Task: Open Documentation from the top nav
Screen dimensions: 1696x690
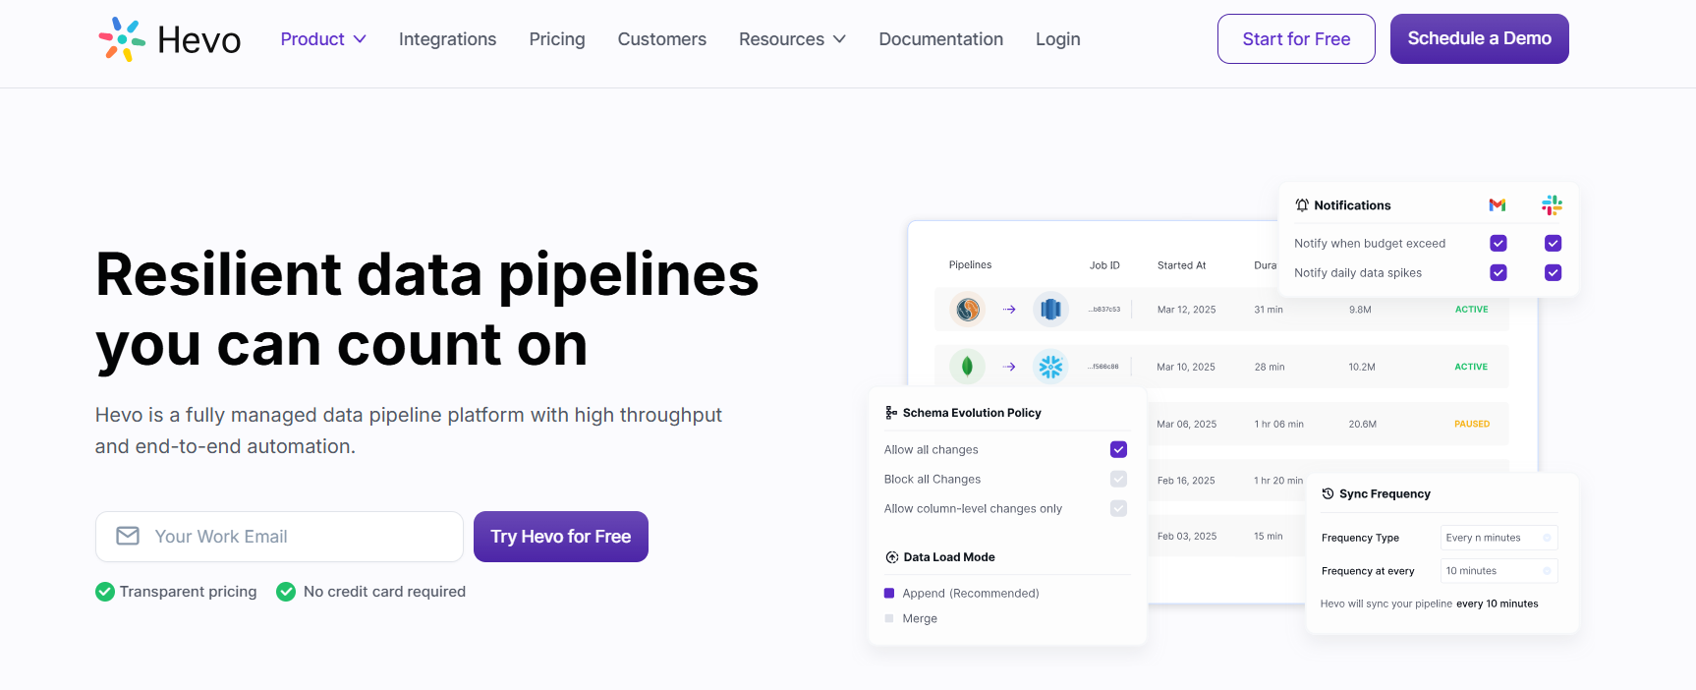Action: tap(941, 39)
